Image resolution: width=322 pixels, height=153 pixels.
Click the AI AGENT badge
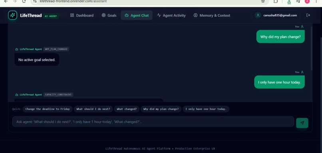pos(51,16)
